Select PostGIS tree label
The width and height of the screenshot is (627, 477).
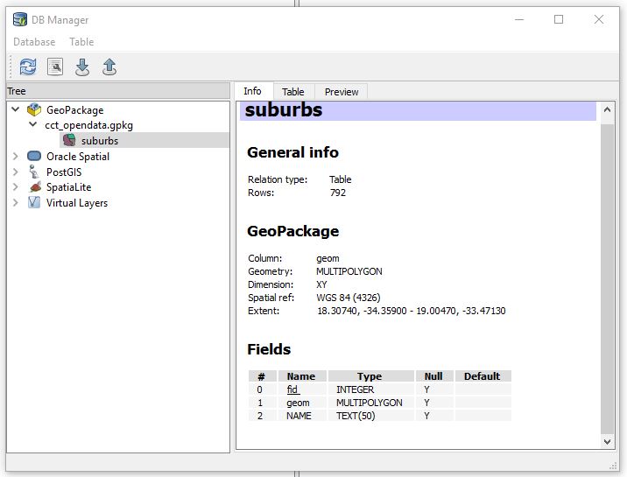coord(64,172)
